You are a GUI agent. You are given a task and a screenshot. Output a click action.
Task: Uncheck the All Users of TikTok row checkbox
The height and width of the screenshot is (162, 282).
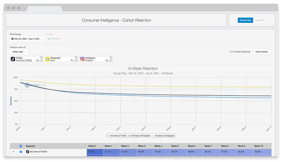tap(21, 152)
